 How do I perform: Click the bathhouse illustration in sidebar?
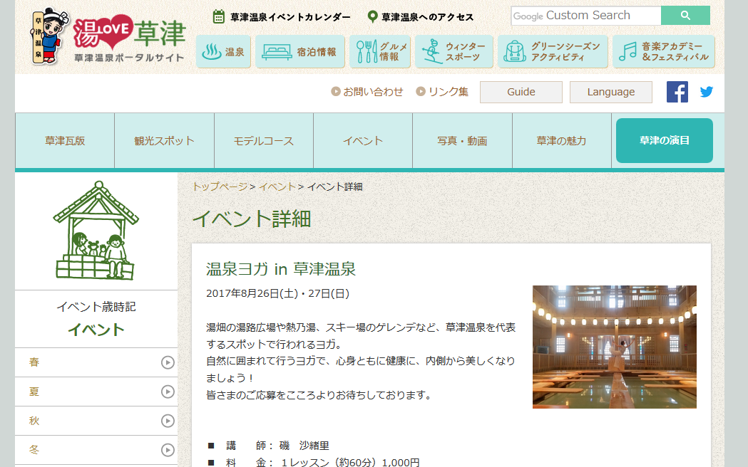click(x=96, y=231)
